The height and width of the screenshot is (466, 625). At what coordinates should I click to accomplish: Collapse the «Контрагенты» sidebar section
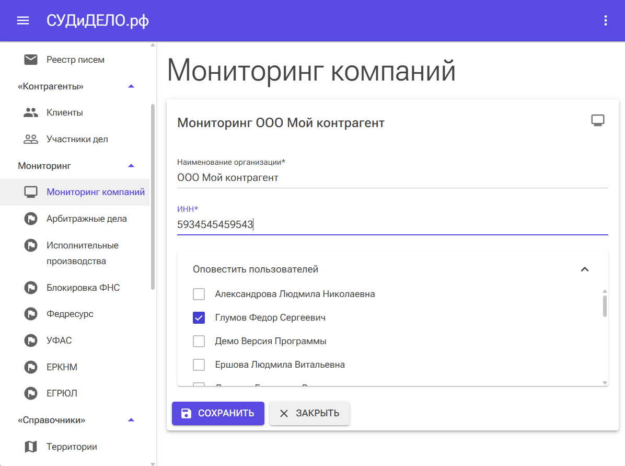131,86
